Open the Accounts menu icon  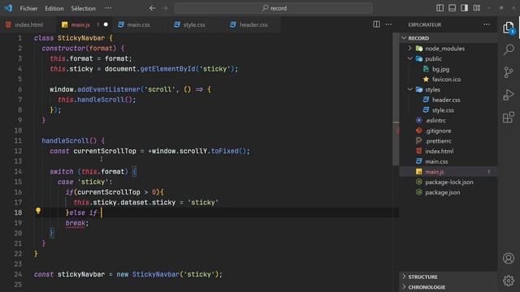coord(509,258)
